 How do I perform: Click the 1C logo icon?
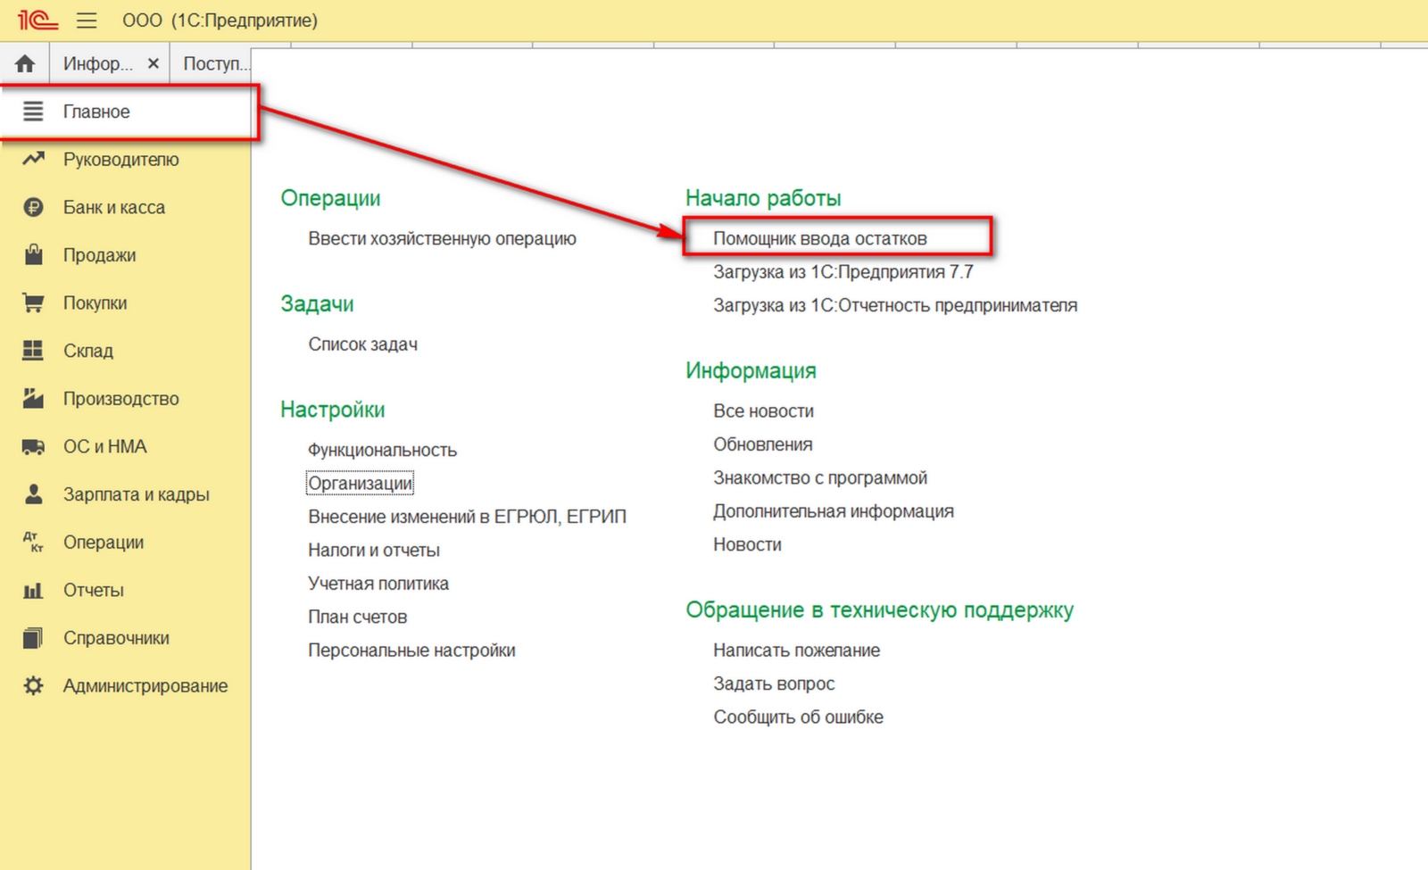point(37,20)
